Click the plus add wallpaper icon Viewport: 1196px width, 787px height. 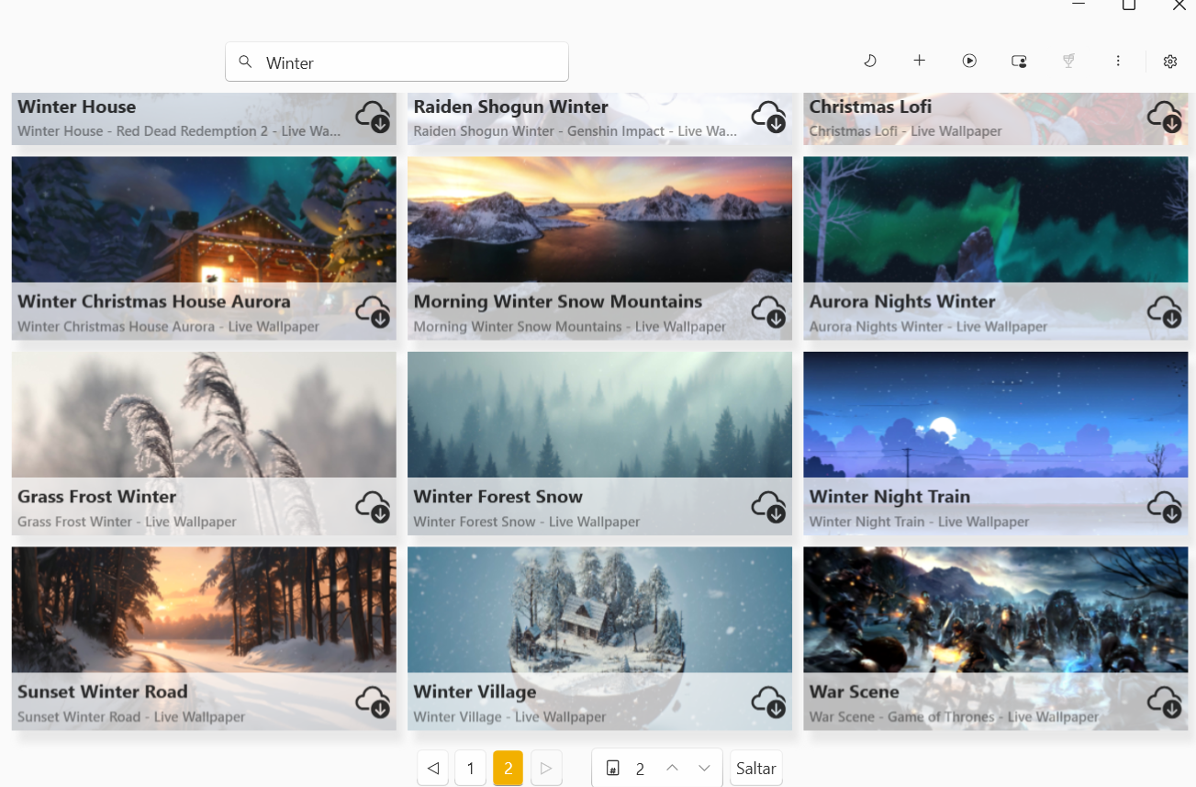[x=920, y=61]
